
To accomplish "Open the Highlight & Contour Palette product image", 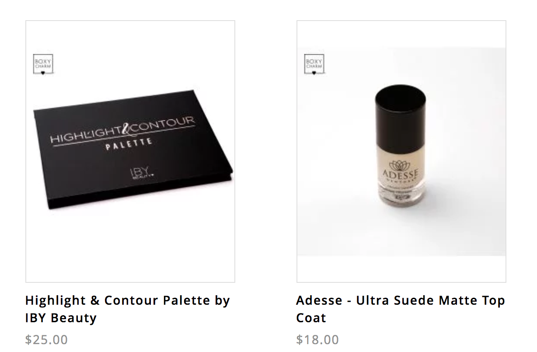I will (130, 151).
